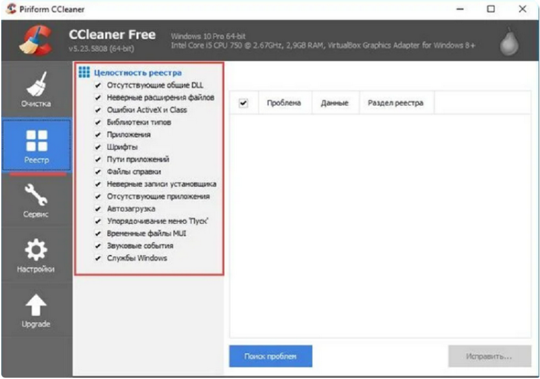
Task: Uncheck Временные файлы MUI
Action: pyautogui.click(x=98, y=234)
